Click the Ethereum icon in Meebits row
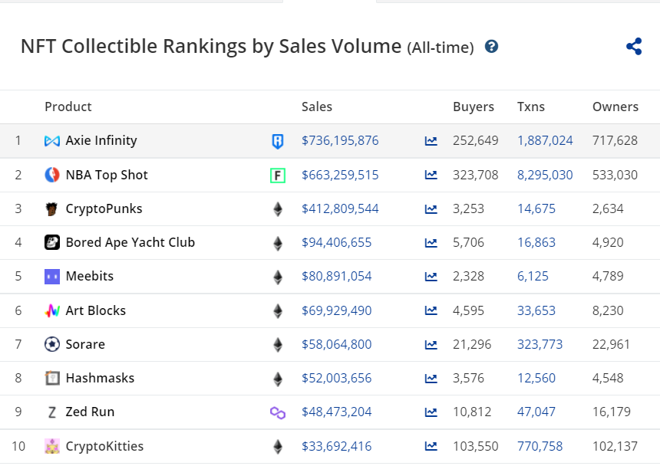This screenshot has height=466, width=660. pyautogui.click(x=278, y=277)
